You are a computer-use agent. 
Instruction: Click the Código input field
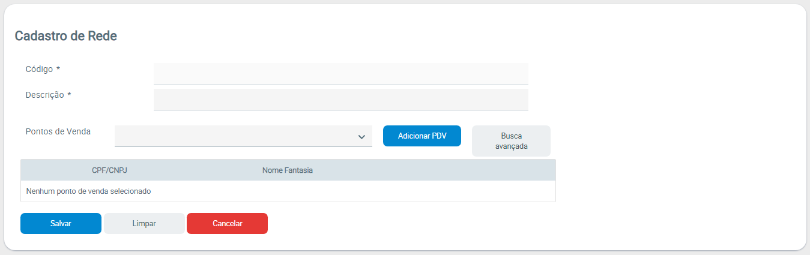click(x=340, y=73)
